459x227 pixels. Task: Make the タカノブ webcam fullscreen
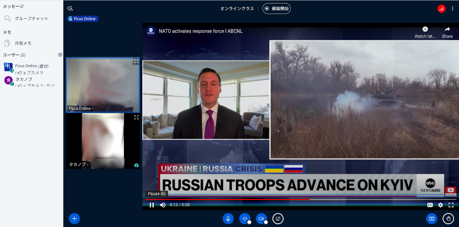click(136, 117)
